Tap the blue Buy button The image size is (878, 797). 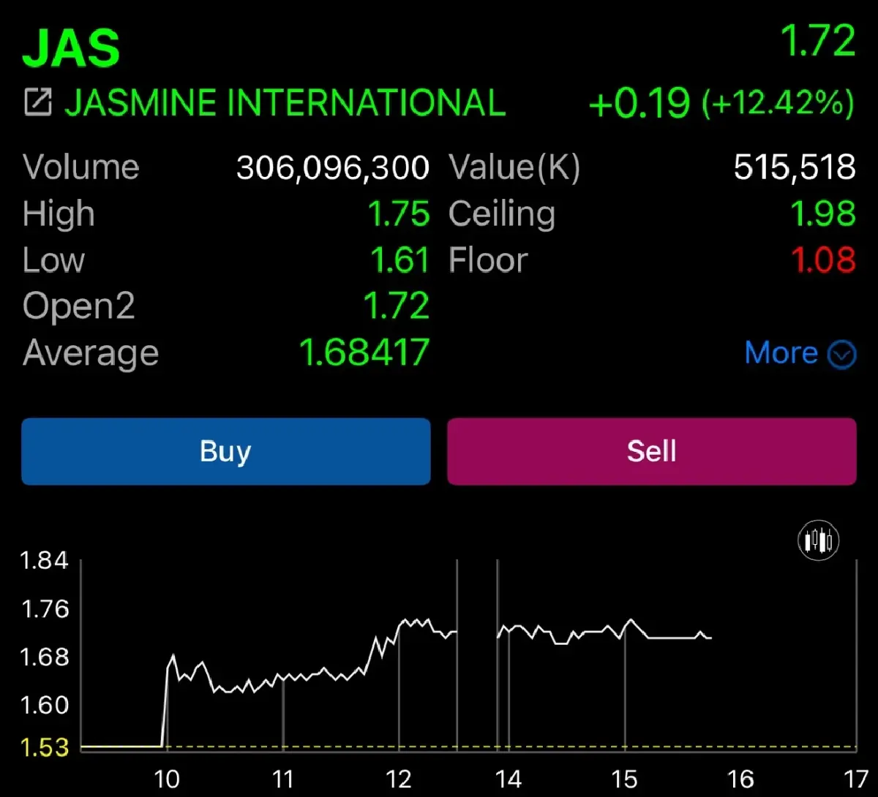tap(226, 451)
